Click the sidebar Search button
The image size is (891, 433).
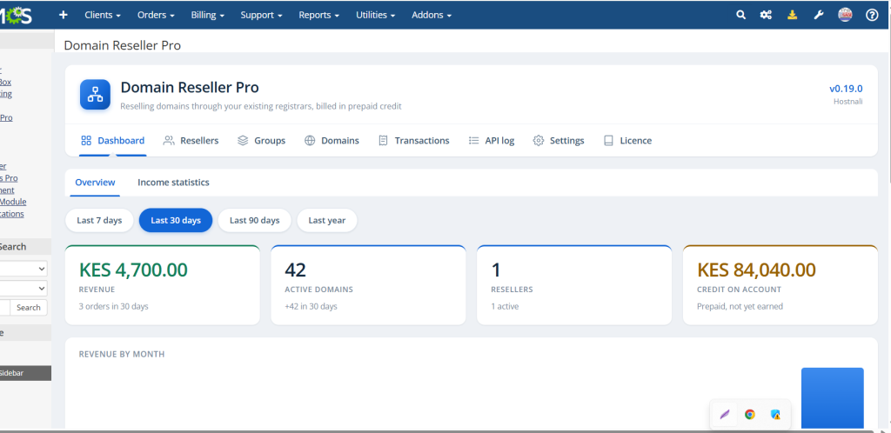click(29, 308)
